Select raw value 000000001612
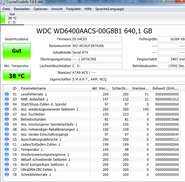 [167, 99]
